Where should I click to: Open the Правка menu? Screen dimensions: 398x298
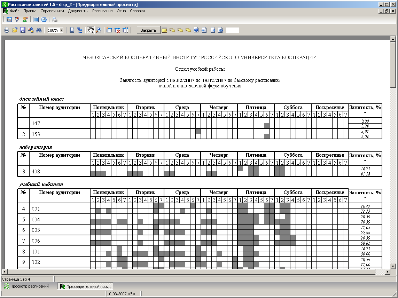(x=30, y=11)
